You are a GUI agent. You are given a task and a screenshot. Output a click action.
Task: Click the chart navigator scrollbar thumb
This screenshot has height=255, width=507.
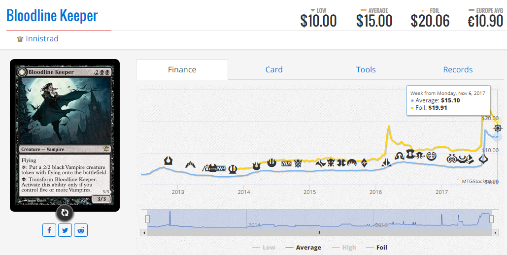(x=319, y=232)
